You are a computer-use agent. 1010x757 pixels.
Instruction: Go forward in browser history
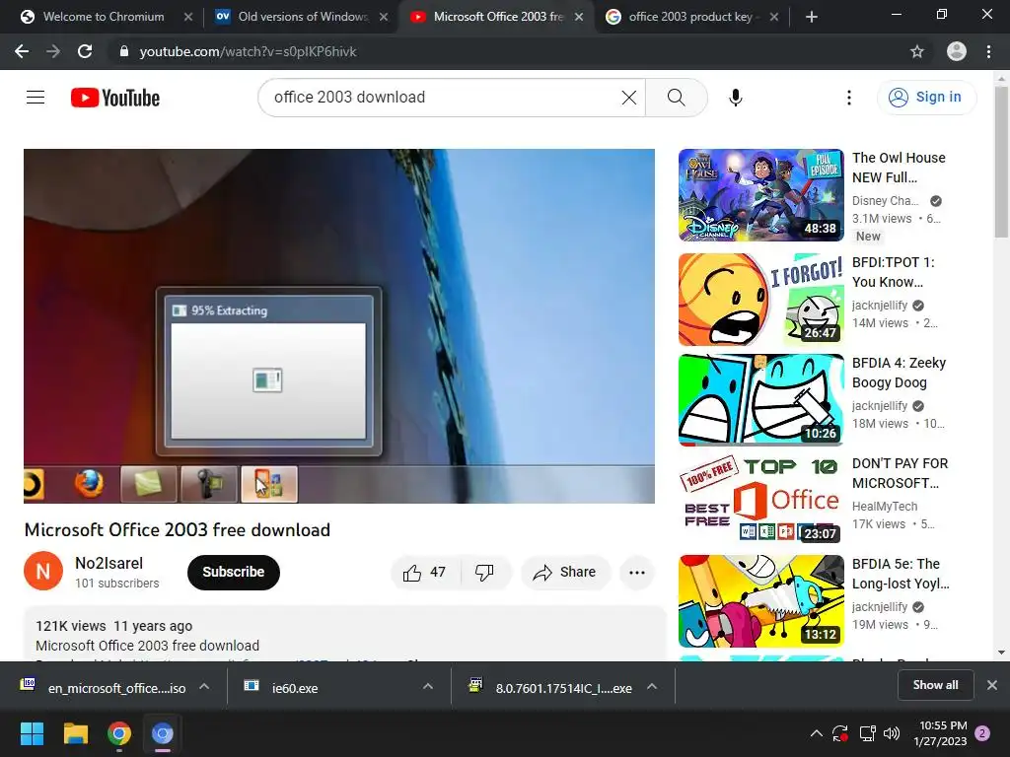coord(53,51)
